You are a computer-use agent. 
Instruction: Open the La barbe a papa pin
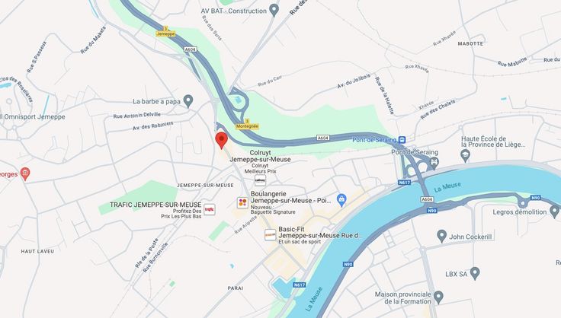coord(188,101)
